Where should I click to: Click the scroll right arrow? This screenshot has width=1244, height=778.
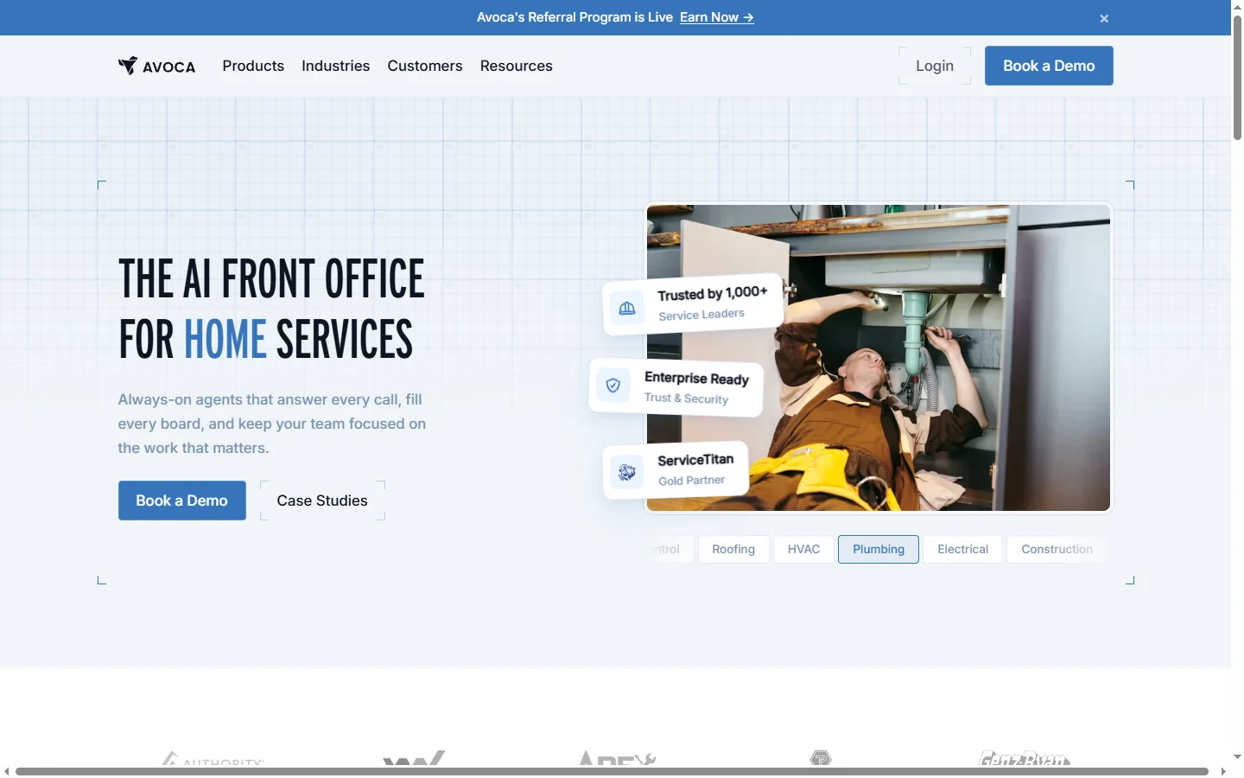pyautogui.click(x=1223, y=771)
